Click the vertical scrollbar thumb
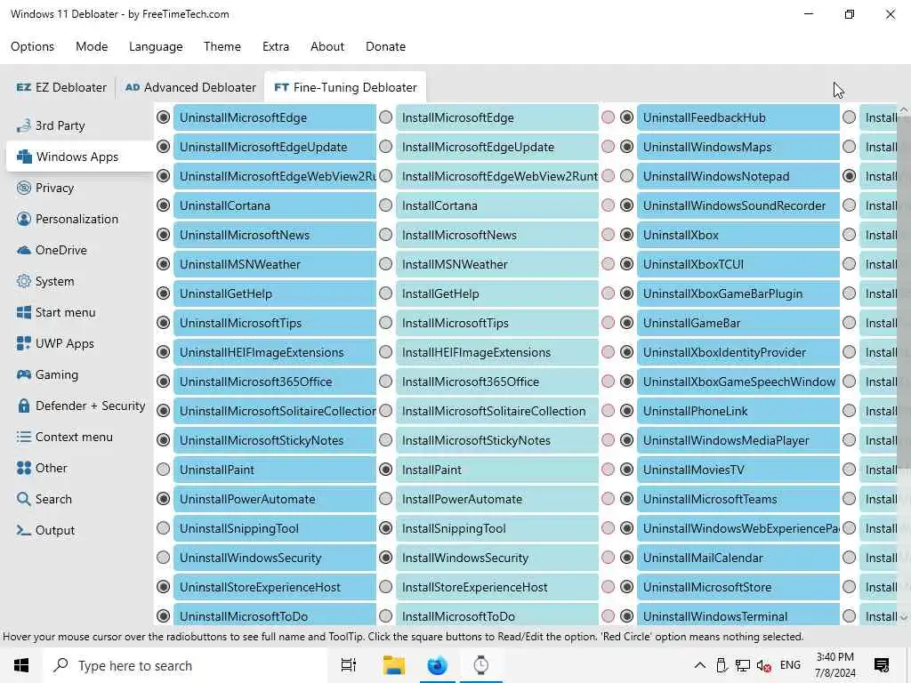The height and width of the screenshot is (683, 911). [x=904, y=291]
